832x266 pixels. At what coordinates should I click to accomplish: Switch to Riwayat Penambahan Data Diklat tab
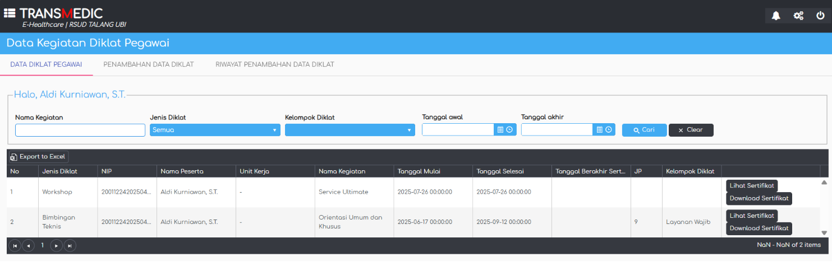point(275,64)
